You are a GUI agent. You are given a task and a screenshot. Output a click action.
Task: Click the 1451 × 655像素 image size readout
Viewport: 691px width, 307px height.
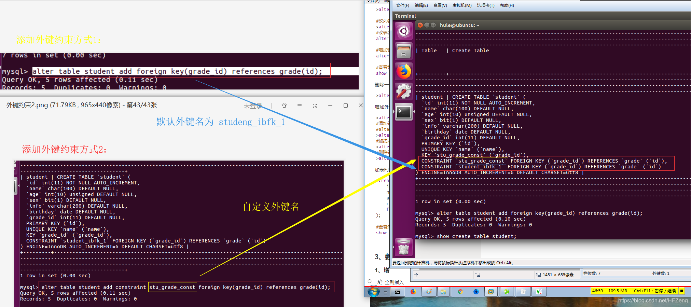coord(558,275)
